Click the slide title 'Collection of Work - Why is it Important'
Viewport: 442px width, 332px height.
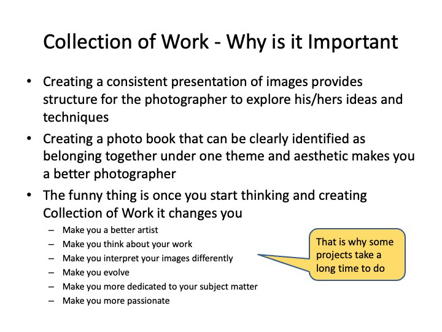coord(220,42)
